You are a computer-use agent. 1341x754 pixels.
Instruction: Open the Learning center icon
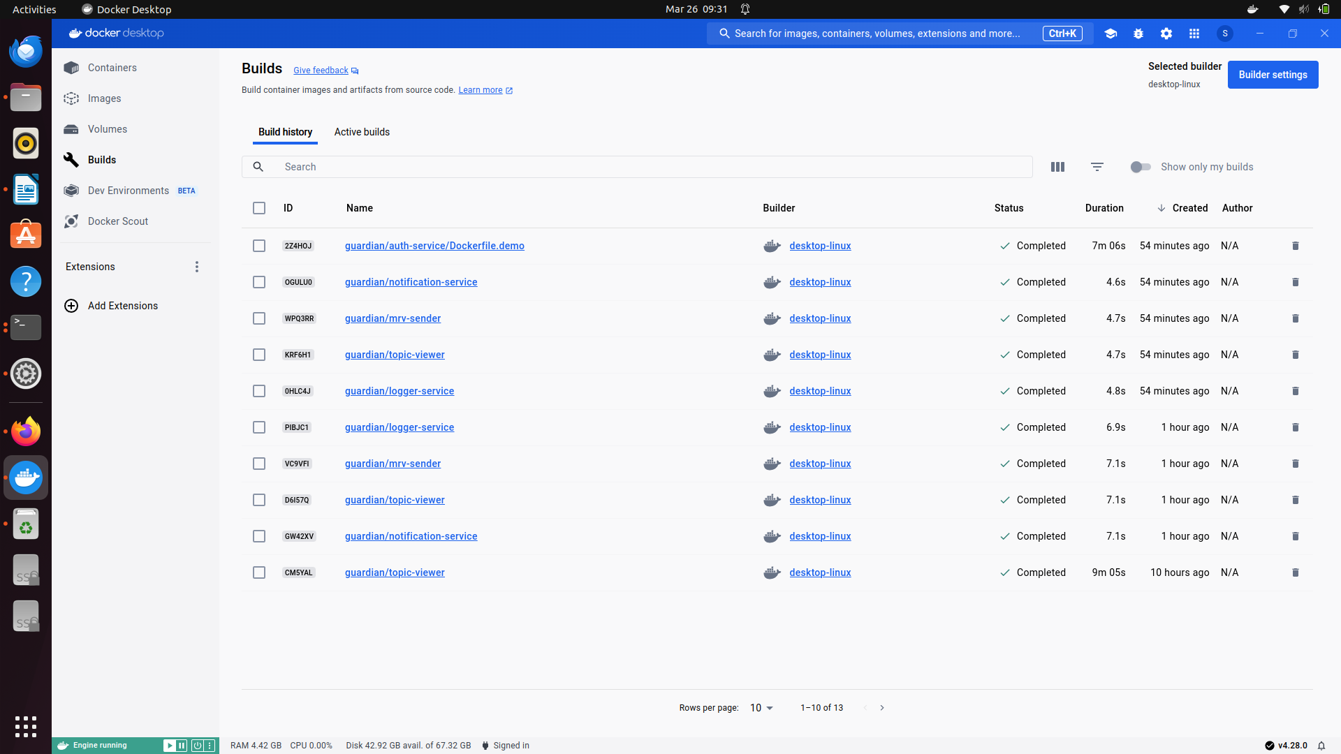tap(1111, 34)
